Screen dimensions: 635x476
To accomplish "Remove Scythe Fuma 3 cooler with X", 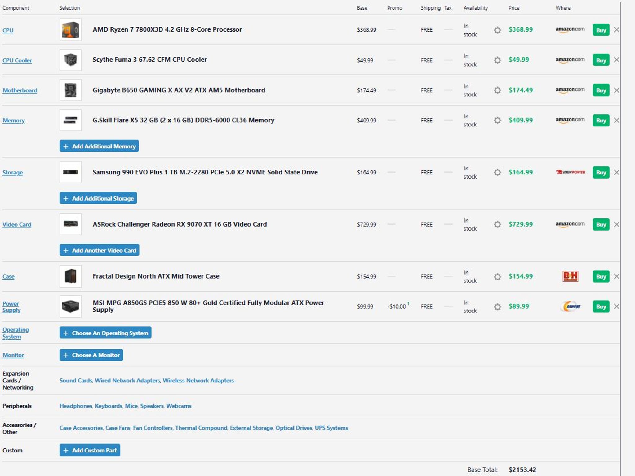I will (616, 60).
